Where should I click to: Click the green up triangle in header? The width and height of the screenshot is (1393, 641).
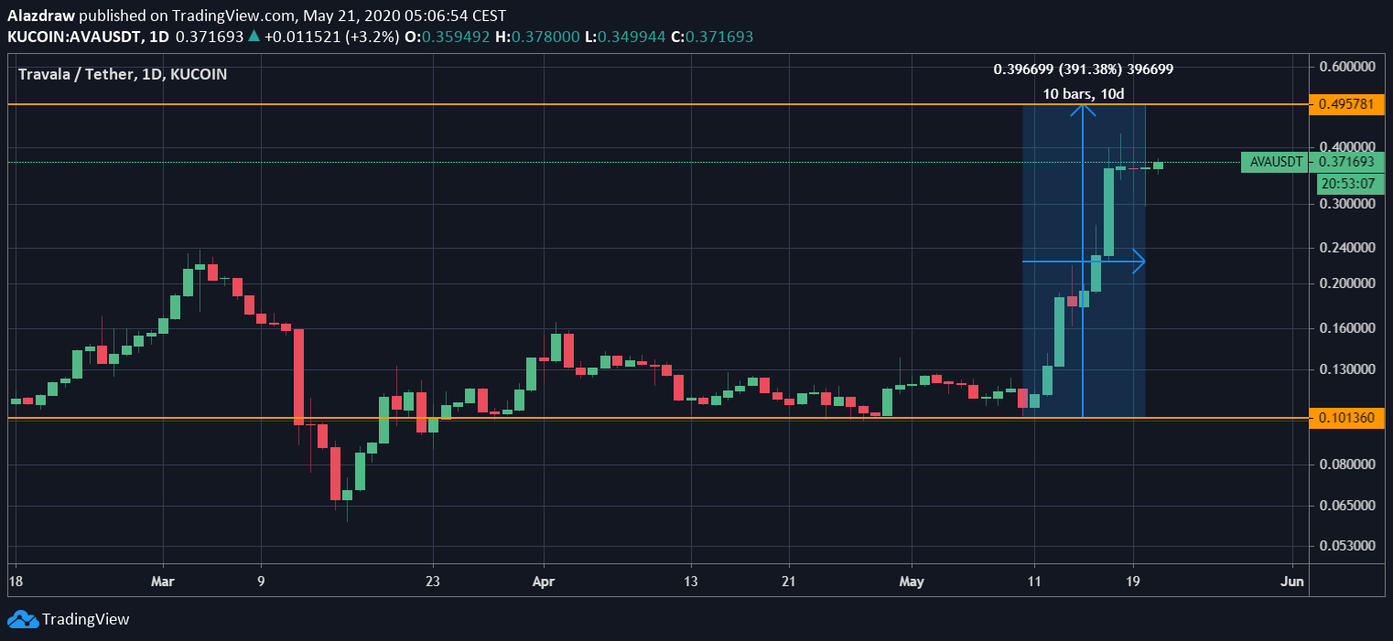[254, 37]
